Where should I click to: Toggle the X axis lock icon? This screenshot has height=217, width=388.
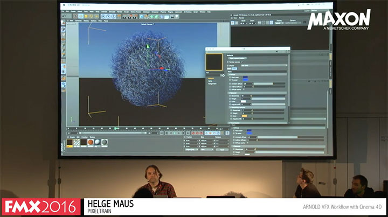click(x=103, y=17)
